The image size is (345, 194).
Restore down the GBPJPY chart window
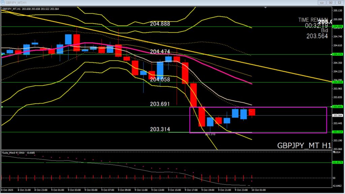click(331, 2)
